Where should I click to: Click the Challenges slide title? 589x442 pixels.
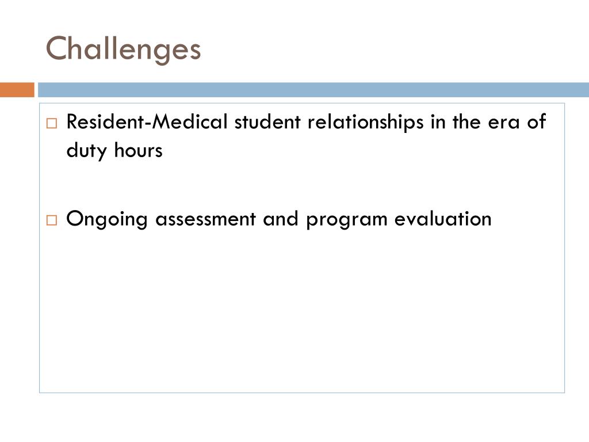123,49
